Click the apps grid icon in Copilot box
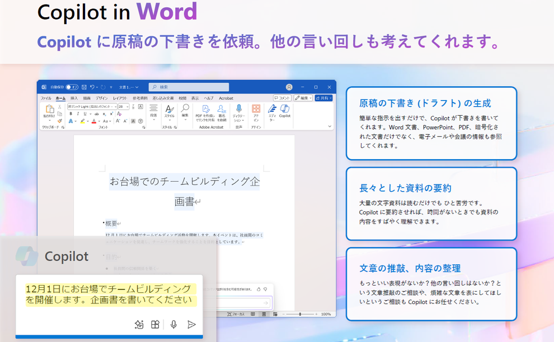Viewport: 554px width, 342px height. click(x=155, y=324)
